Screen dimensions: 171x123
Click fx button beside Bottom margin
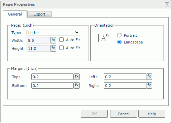[x=77, y=85]
